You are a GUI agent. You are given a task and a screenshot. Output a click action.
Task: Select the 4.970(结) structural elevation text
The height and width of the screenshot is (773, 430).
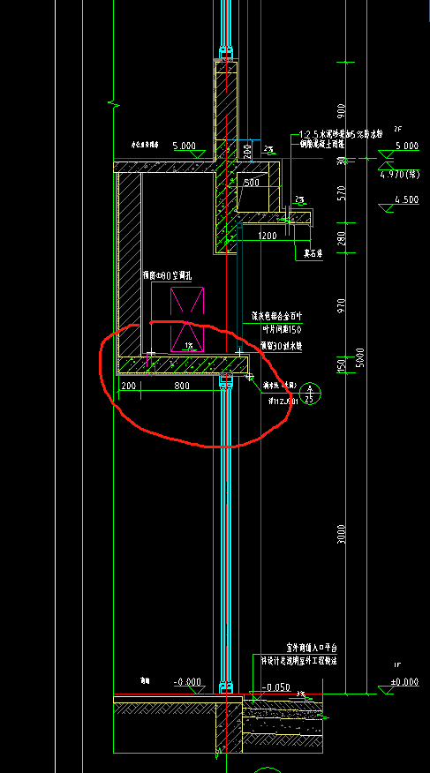point(400,175)
